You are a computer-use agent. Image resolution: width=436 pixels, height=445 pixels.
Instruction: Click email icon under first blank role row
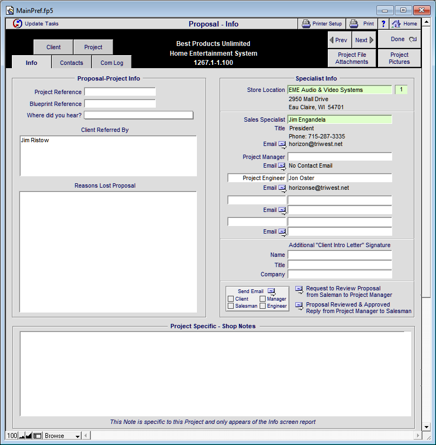(x=282, y=210)
